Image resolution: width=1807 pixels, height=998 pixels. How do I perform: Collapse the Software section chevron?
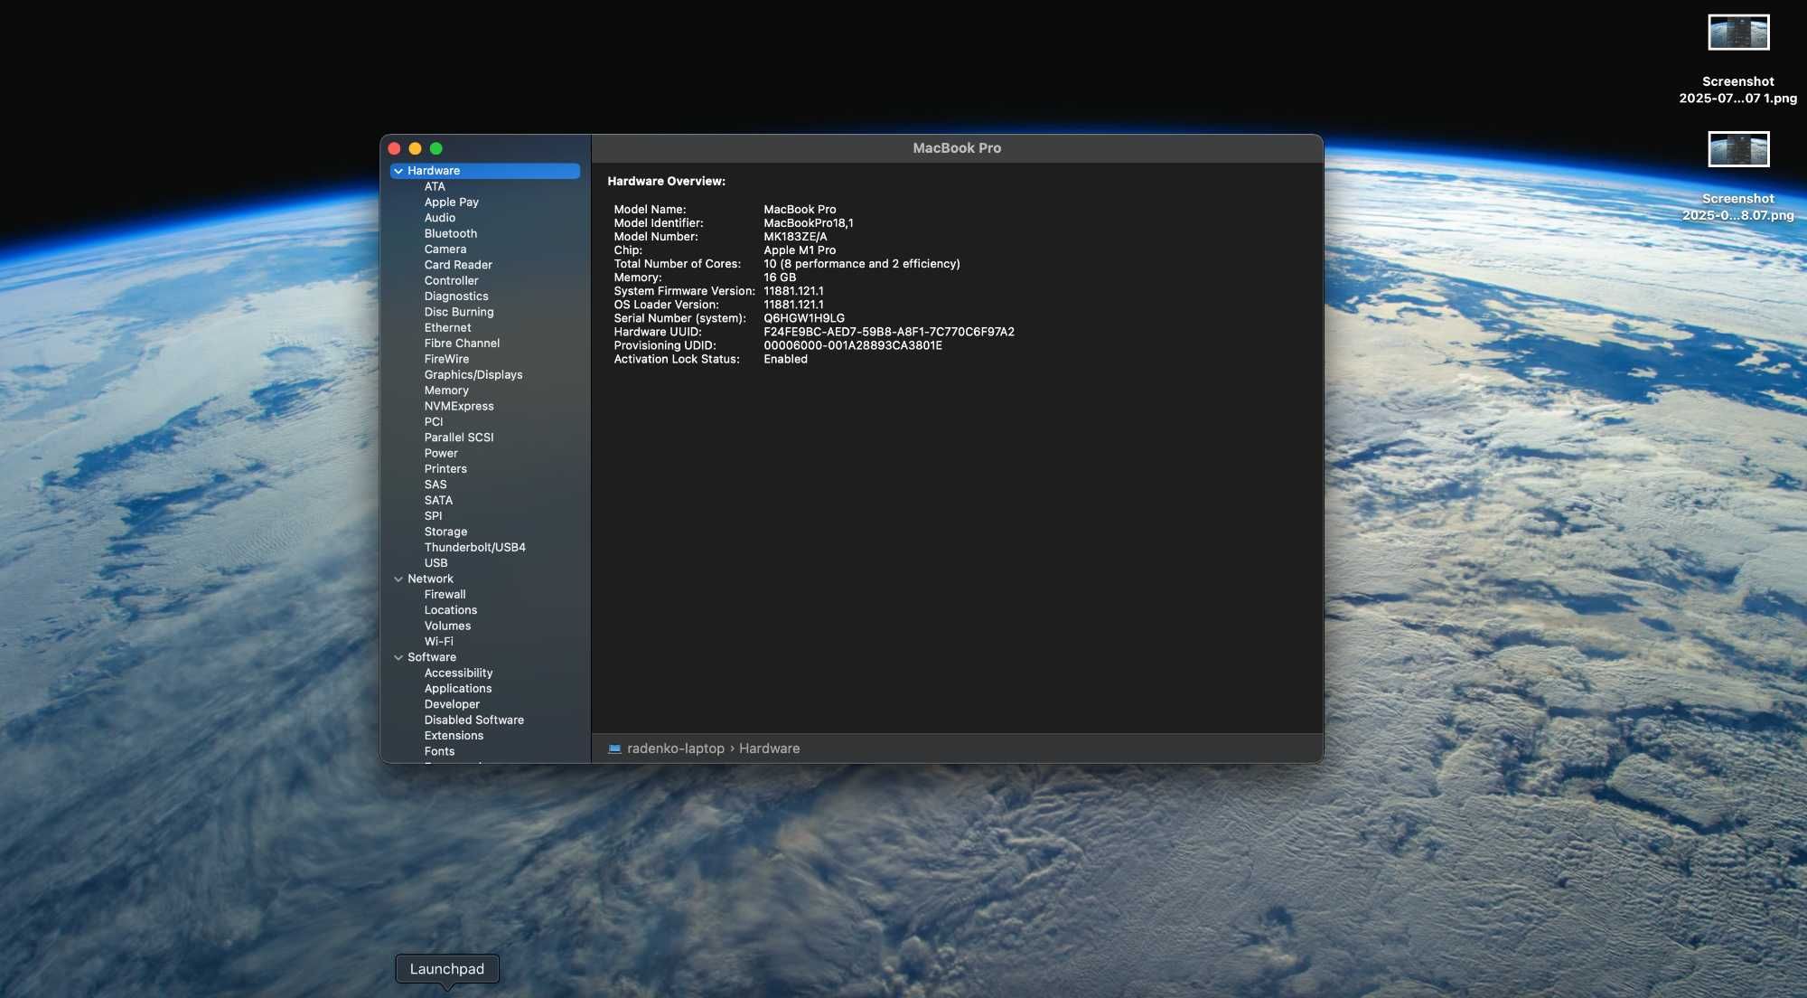point(398,658)
